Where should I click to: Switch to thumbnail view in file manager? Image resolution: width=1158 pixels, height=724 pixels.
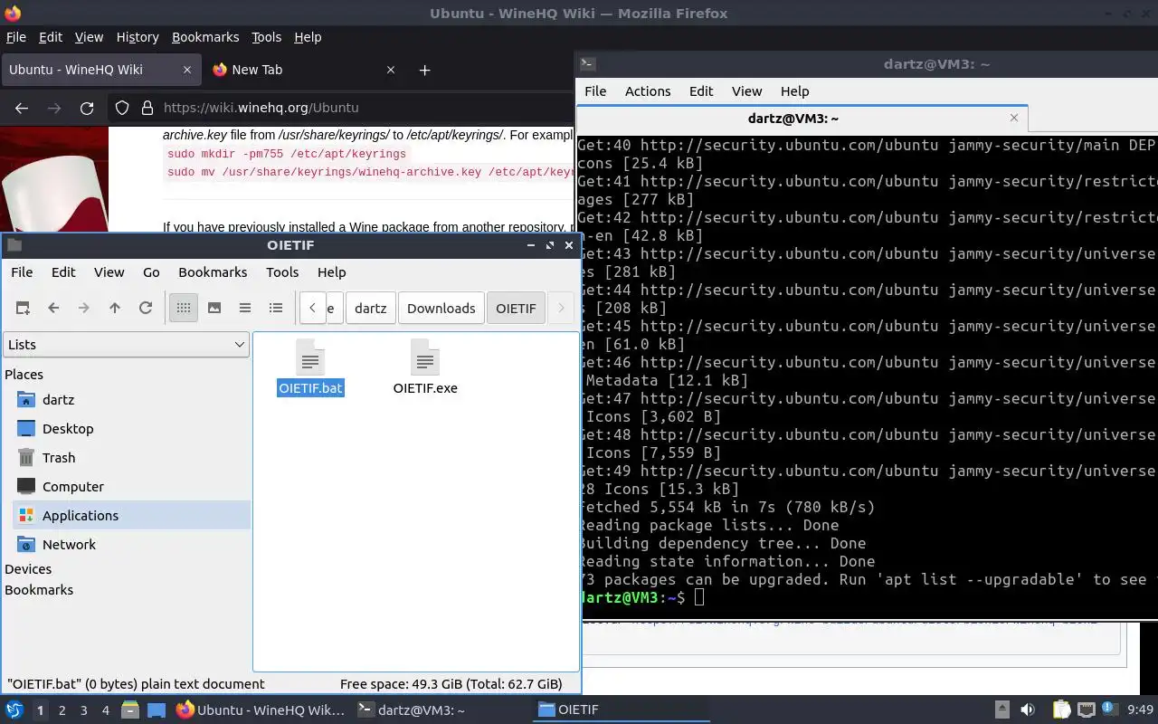214,308
